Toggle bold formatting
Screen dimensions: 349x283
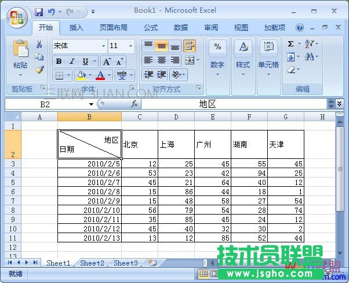pyautogui.click(x=59, y=61)
